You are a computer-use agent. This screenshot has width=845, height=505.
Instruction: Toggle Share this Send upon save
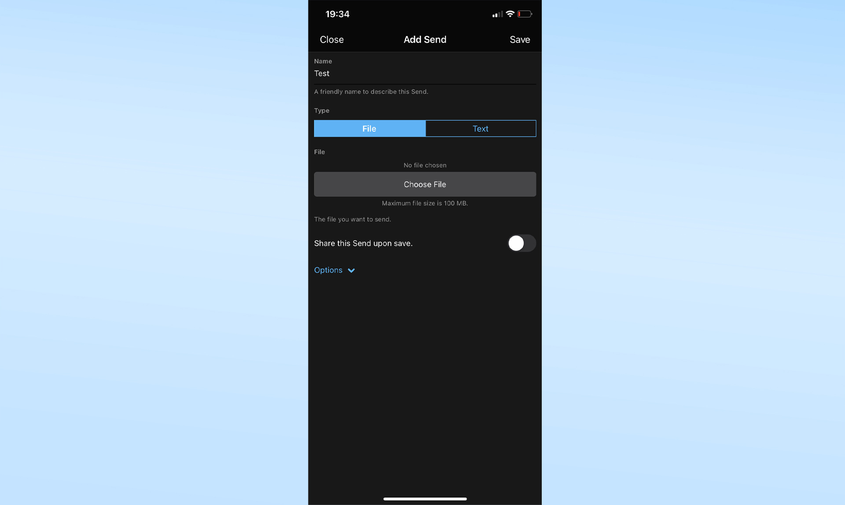[521, 243]
